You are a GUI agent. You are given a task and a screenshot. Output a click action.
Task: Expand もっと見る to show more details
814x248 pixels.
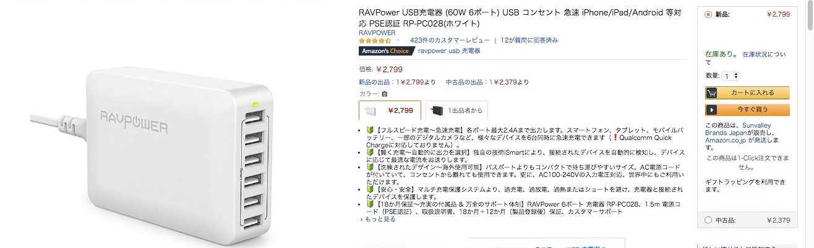(377, 219)
